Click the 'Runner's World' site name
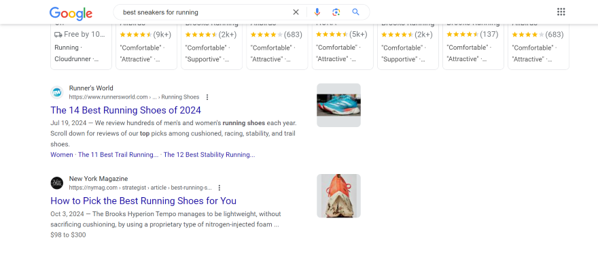This screenshot has width=598, height=259. 91,88
